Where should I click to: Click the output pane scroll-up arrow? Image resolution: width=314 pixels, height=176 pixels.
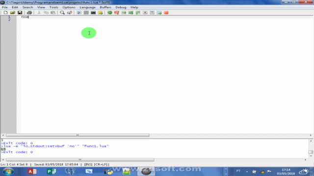(311, 141)
